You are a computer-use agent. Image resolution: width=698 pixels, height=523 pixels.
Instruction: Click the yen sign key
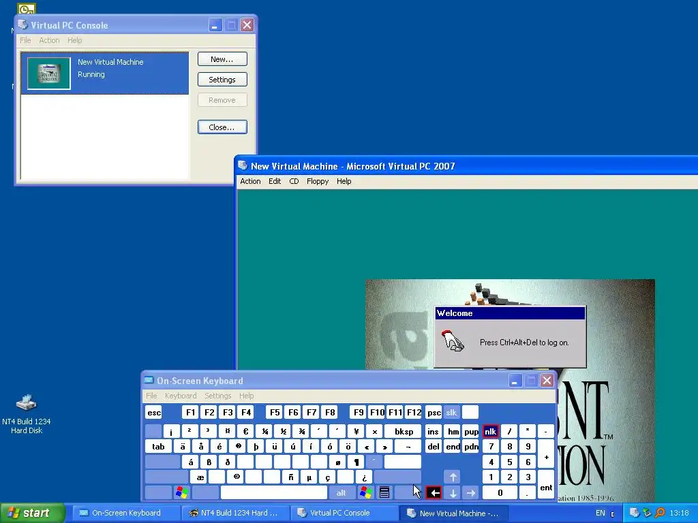click(x=356, y=431)
